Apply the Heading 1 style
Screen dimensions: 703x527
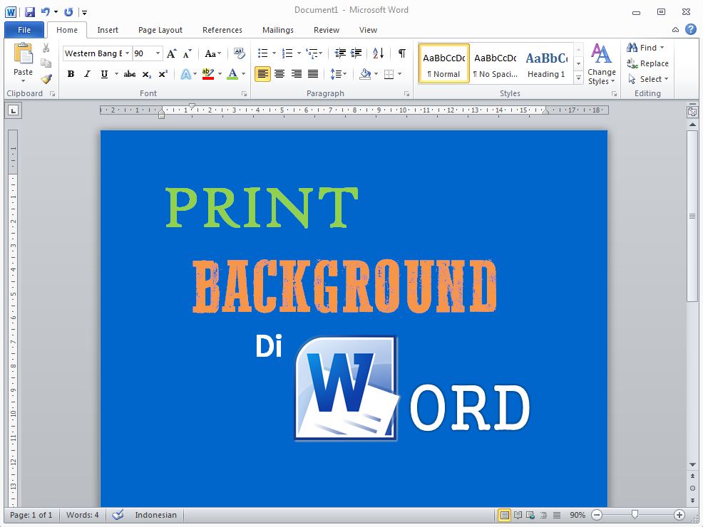point(547,63)
